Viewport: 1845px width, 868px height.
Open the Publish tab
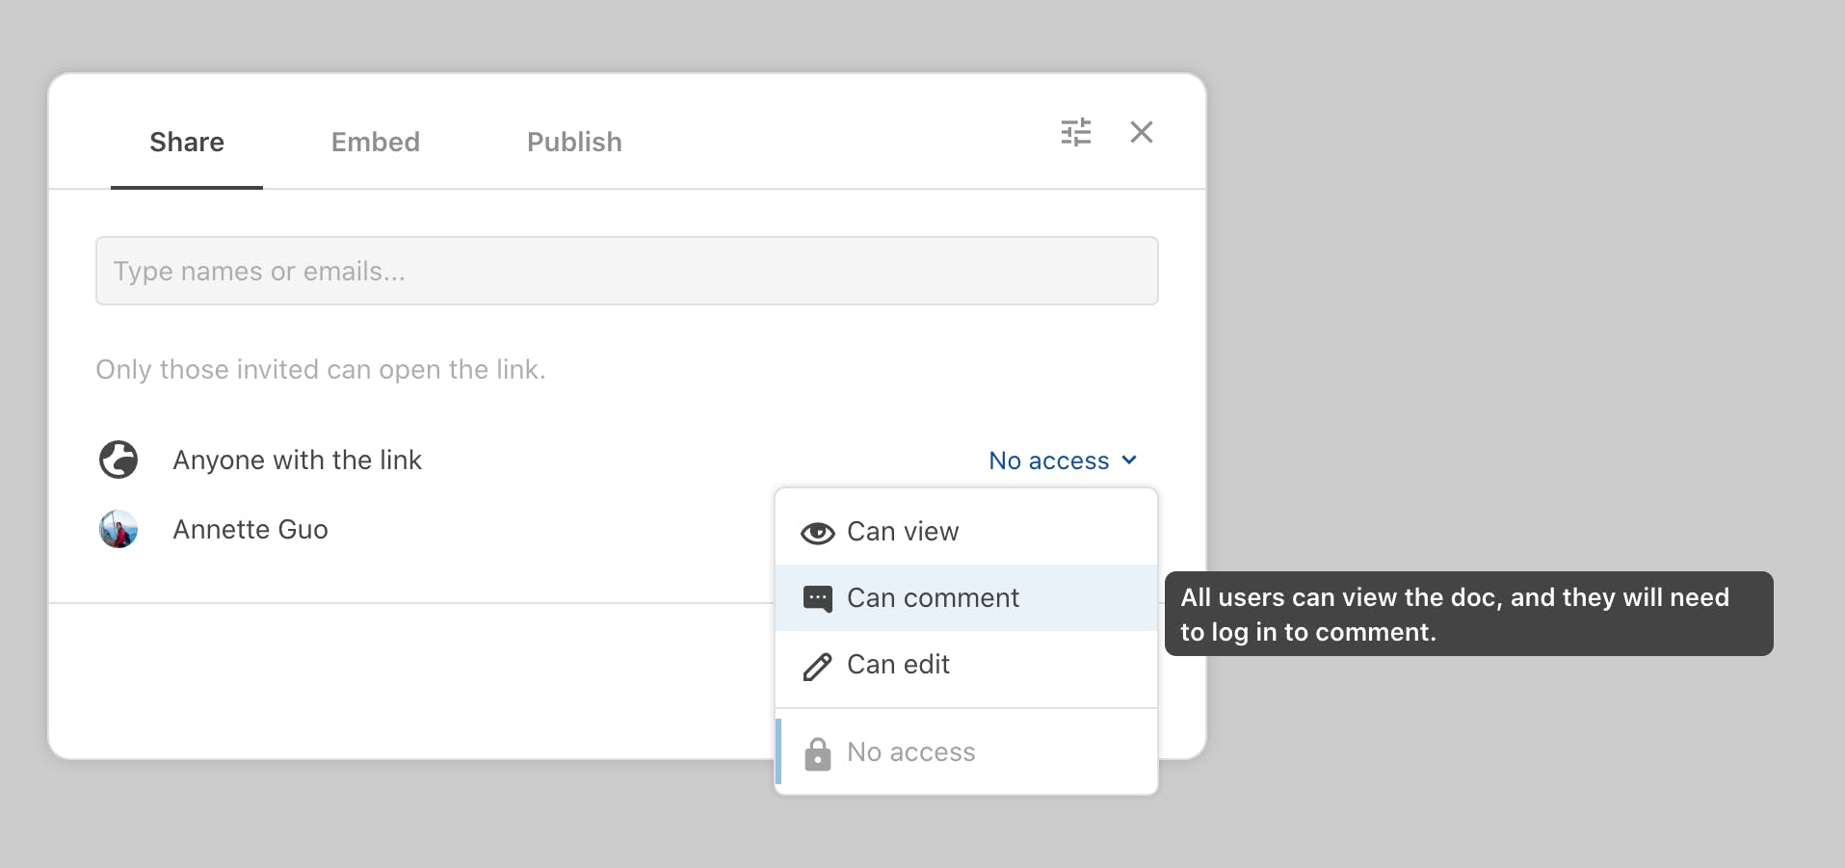(x=574, y=143)
